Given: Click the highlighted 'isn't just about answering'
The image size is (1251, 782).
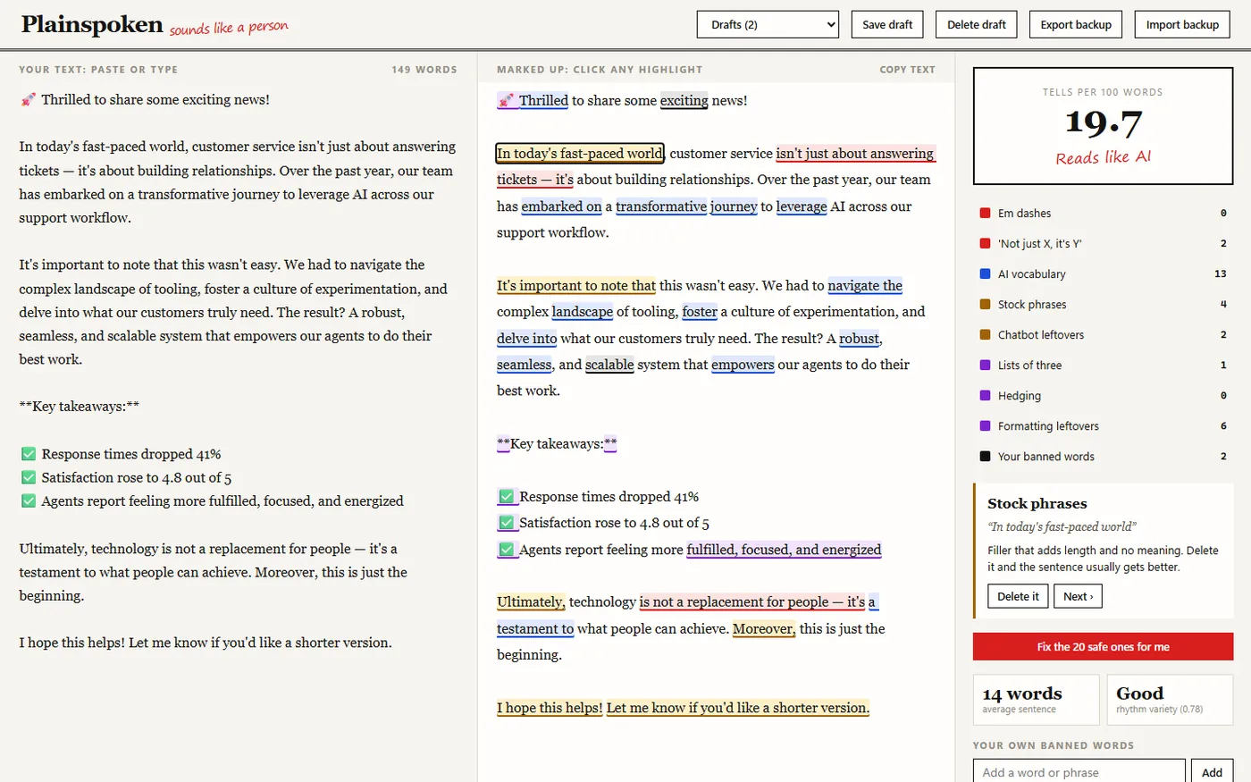Looking at the screenshot, I should tap(855, 153).
